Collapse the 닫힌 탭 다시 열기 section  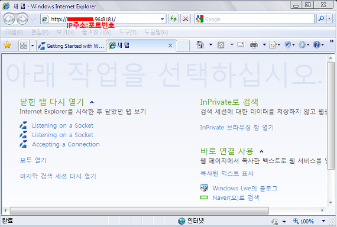92,102
